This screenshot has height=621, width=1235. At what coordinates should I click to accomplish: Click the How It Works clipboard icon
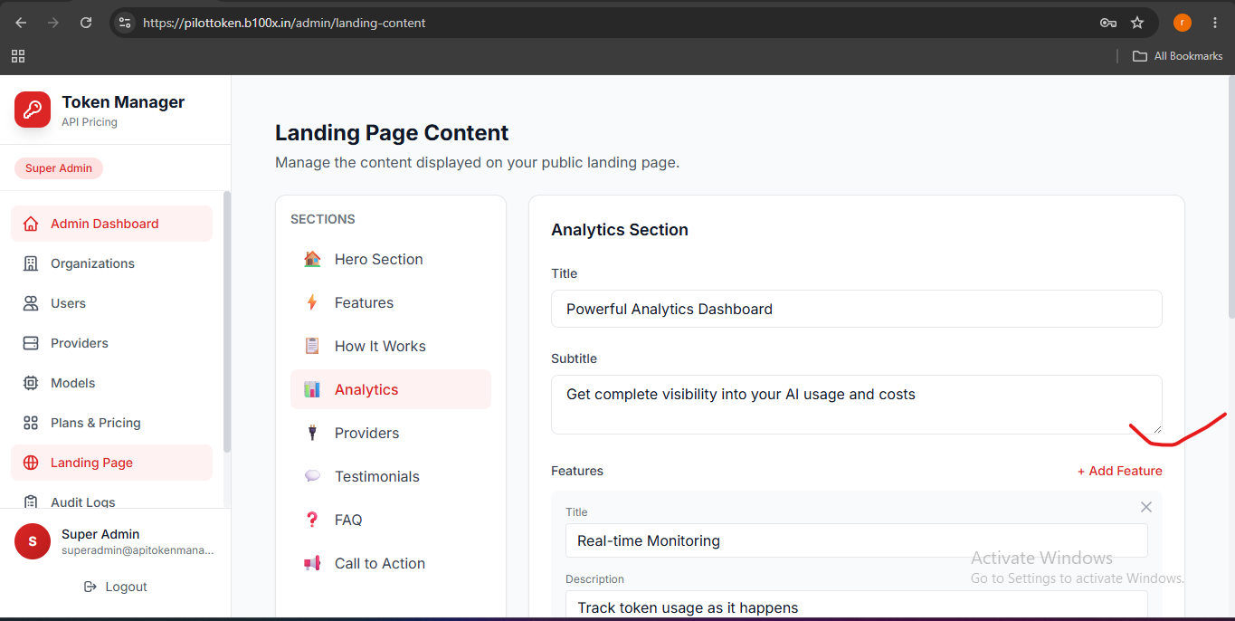[x=312, y=346]
